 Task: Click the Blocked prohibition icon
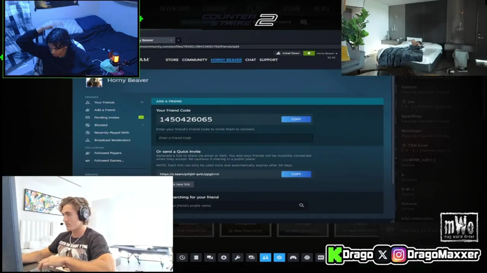click(x=88, y=125)
